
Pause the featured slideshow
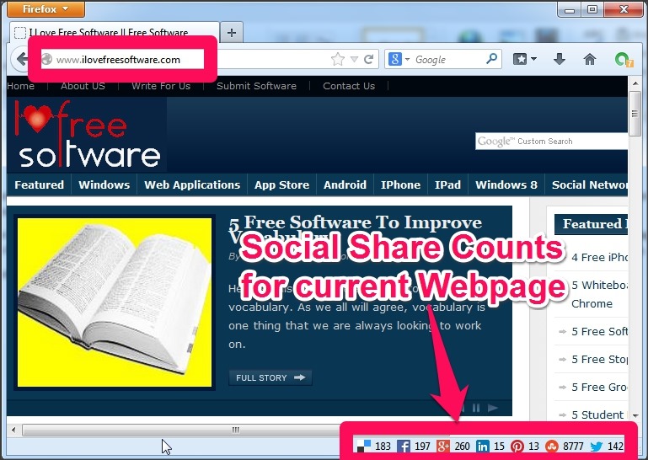pos(476,408)
